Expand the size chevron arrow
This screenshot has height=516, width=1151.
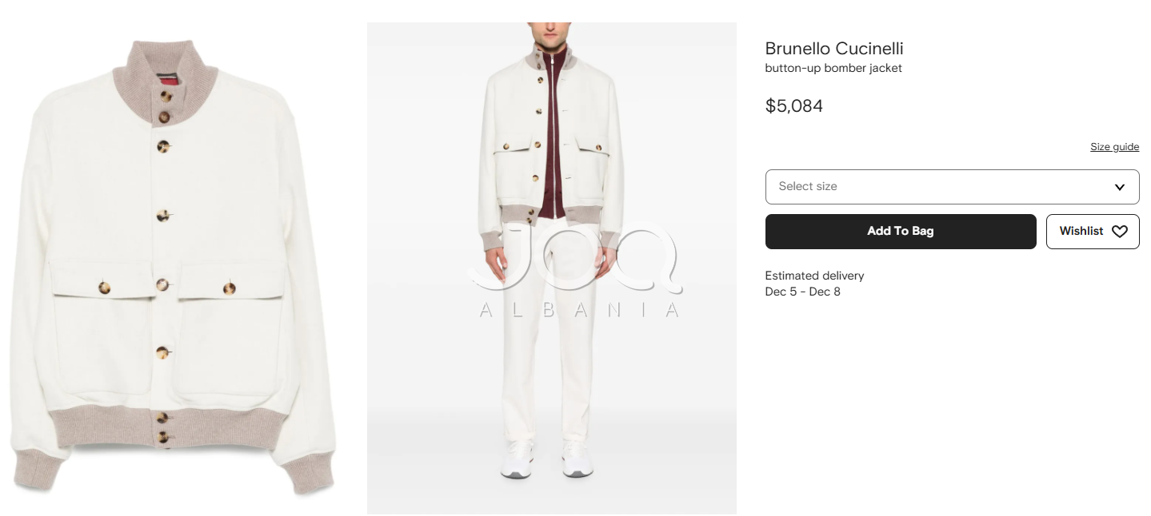click(1120, 187)
